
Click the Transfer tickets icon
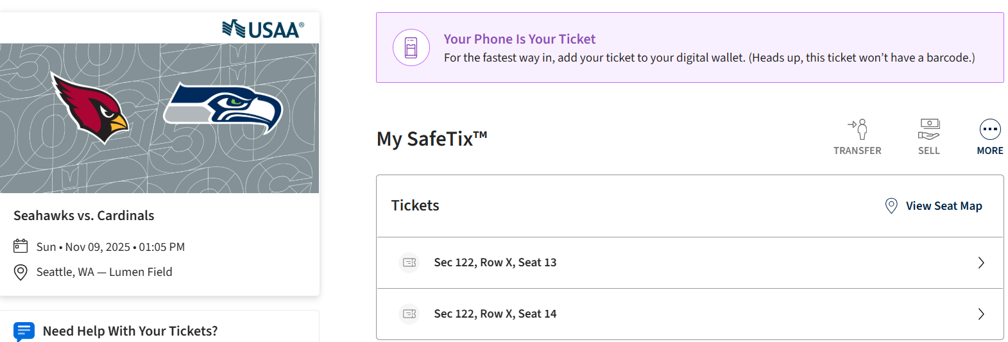pos(858,129)
